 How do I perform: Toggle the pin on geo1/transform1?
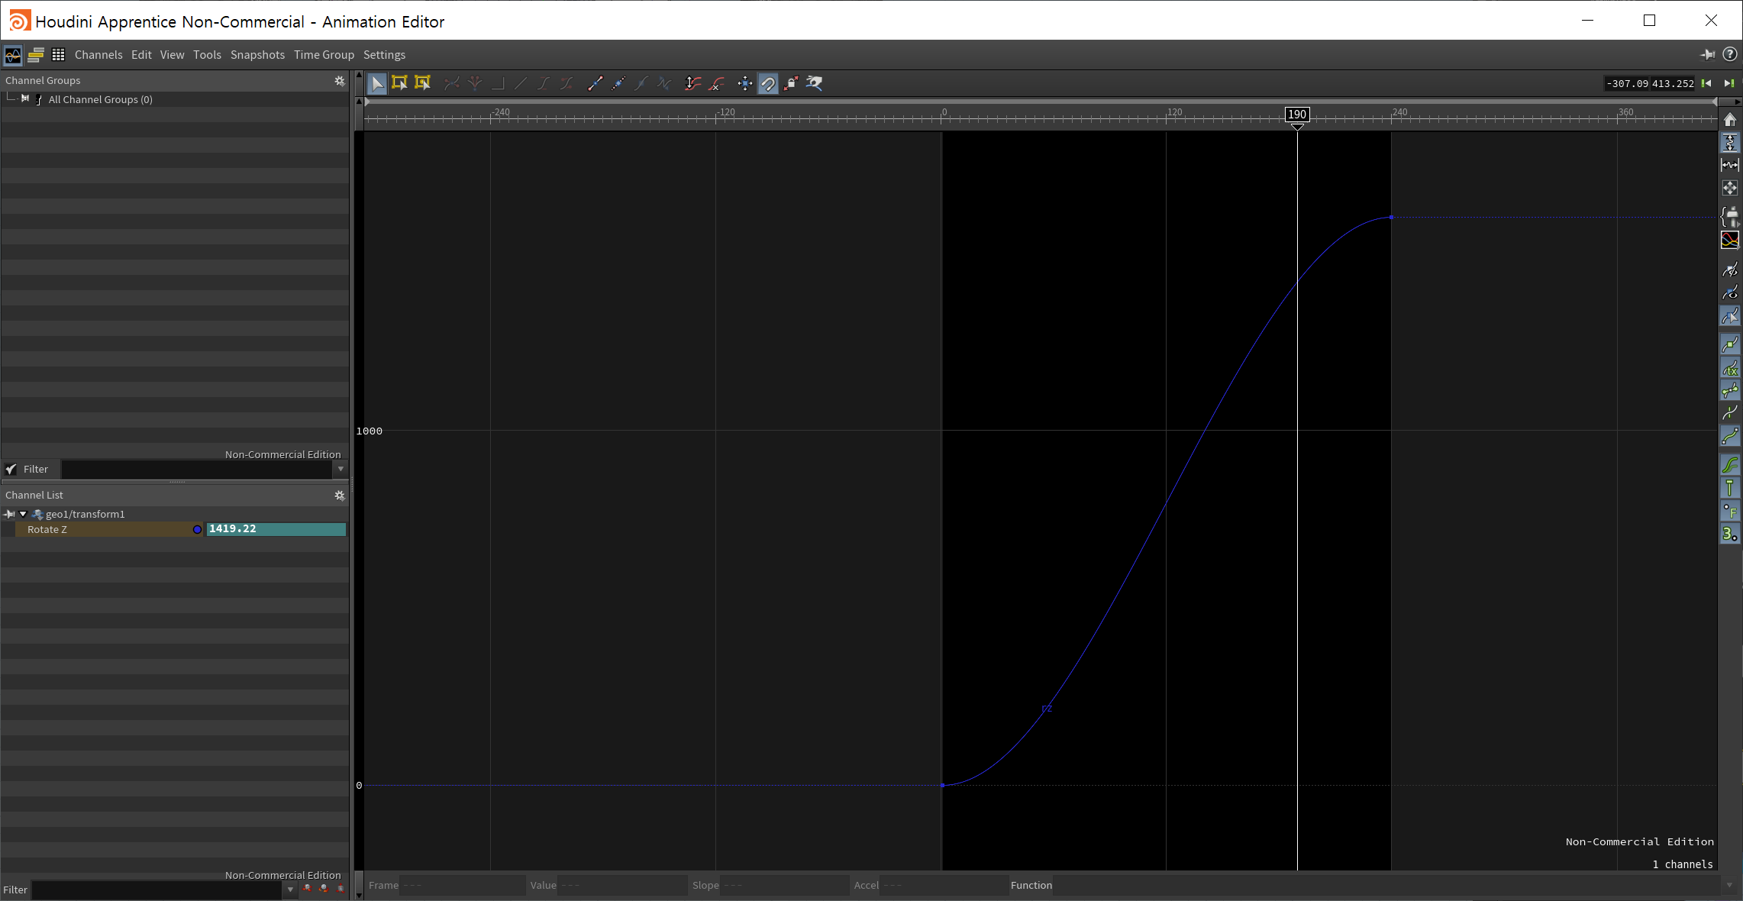coord(9,514)
